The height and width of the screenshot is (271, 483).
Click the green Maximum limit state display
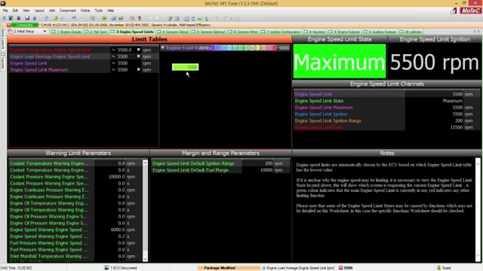point(340,62)
